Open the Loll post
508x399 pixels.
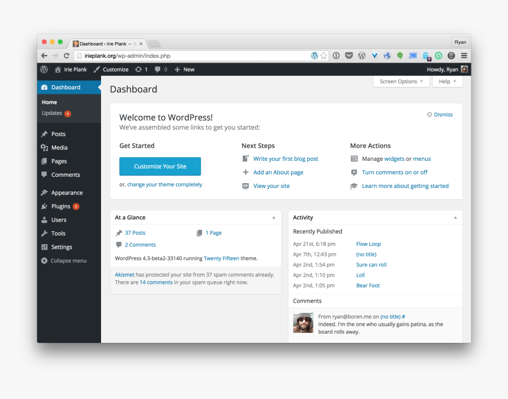tap(360, 275)
